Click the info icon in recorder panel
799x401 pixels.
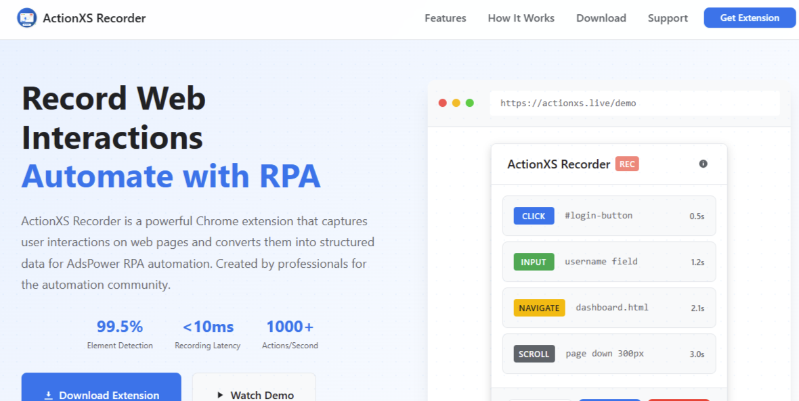(704, 164)
